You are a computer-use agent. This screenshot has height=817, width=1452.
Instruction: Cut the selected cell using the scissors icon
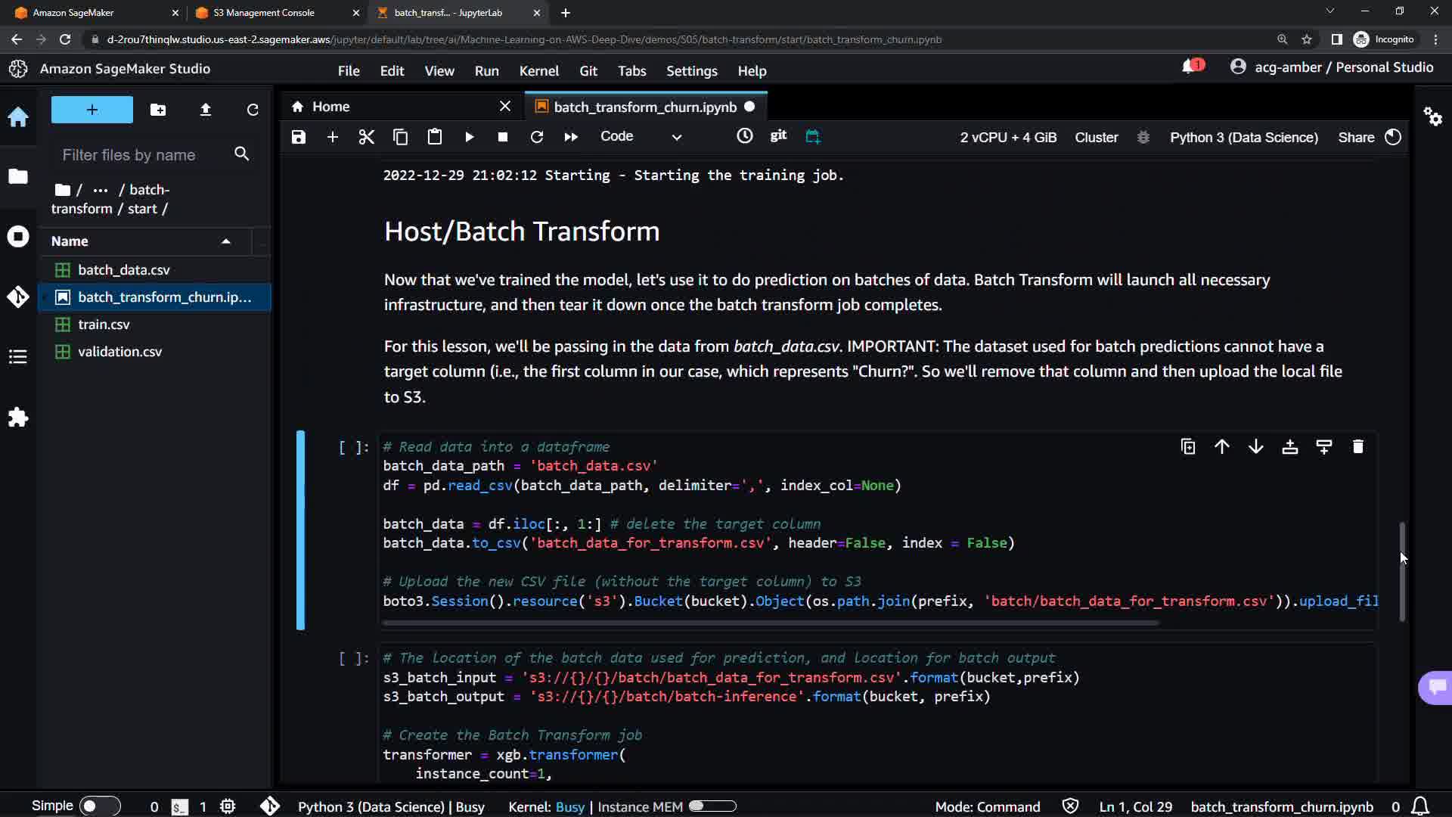point(366,137)
